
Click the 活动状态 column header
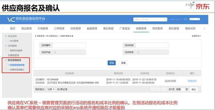tap(170, 73)
